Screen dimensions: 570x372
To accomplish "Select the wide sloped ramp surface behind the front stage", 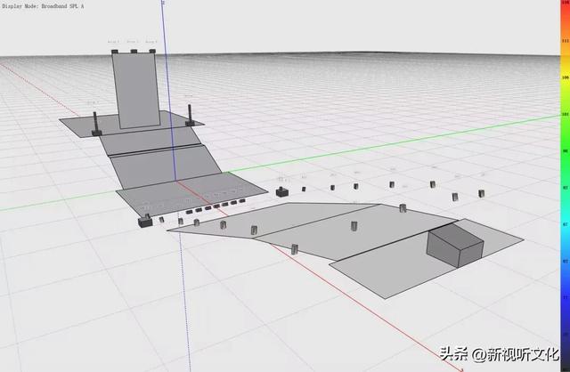I will pos(166,167).
